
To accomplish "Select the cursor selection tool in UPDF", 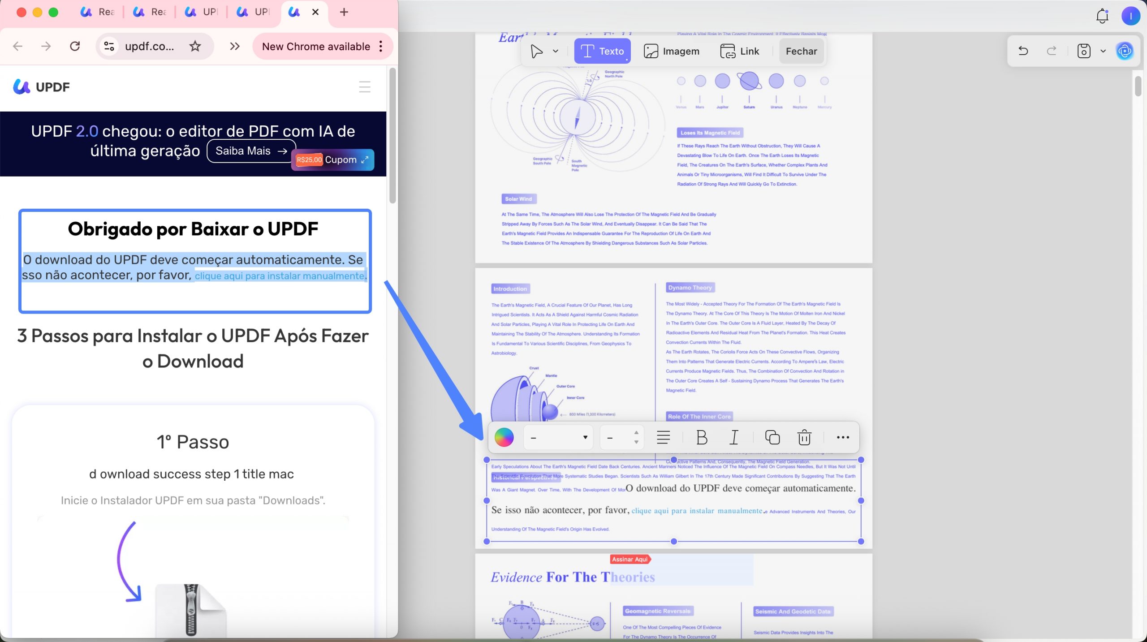I will tap(536, 51).
